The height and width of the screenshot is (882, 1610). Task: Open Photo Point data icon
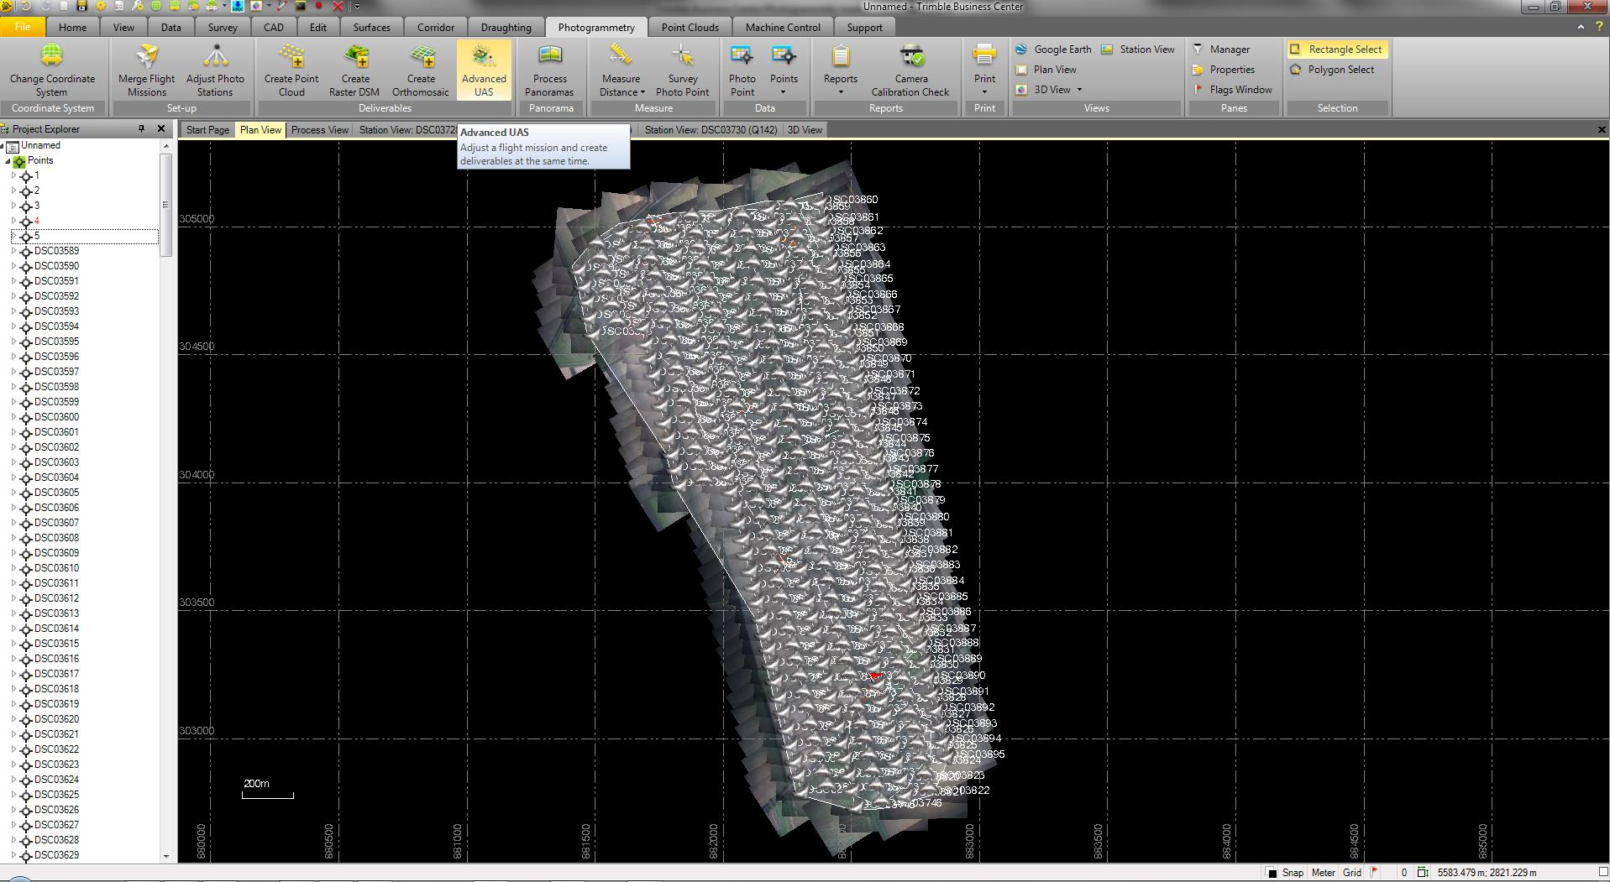click(x=742, y=70)
